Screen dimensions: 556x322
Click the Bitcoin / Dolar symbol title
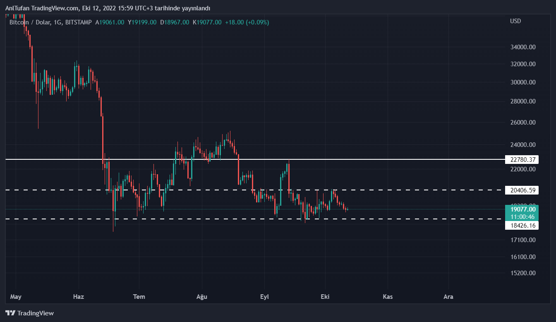pyautogui.click(x=30, y=22)
